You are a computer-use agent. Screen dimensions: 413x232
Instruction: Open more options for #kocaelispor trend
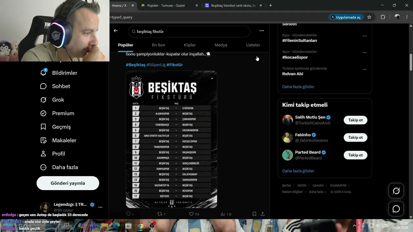365,53
